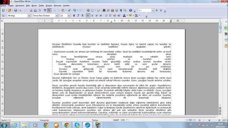The height and width of the screenshot is (128, 228).
Task: Open Skype from Windows taskbar
Action: (x=77, y=125)
